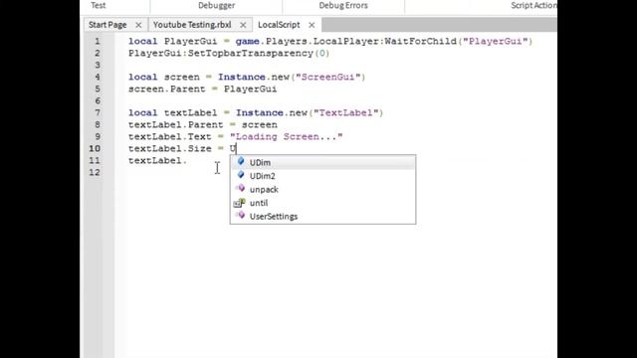This screenshot has width=637, height=358.
Task: Click the UDim2 suggestion's blue icon
Action: 241,175
